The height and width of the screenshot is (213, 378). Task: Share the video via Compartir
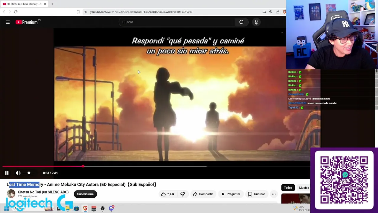(x=203, y=194)
